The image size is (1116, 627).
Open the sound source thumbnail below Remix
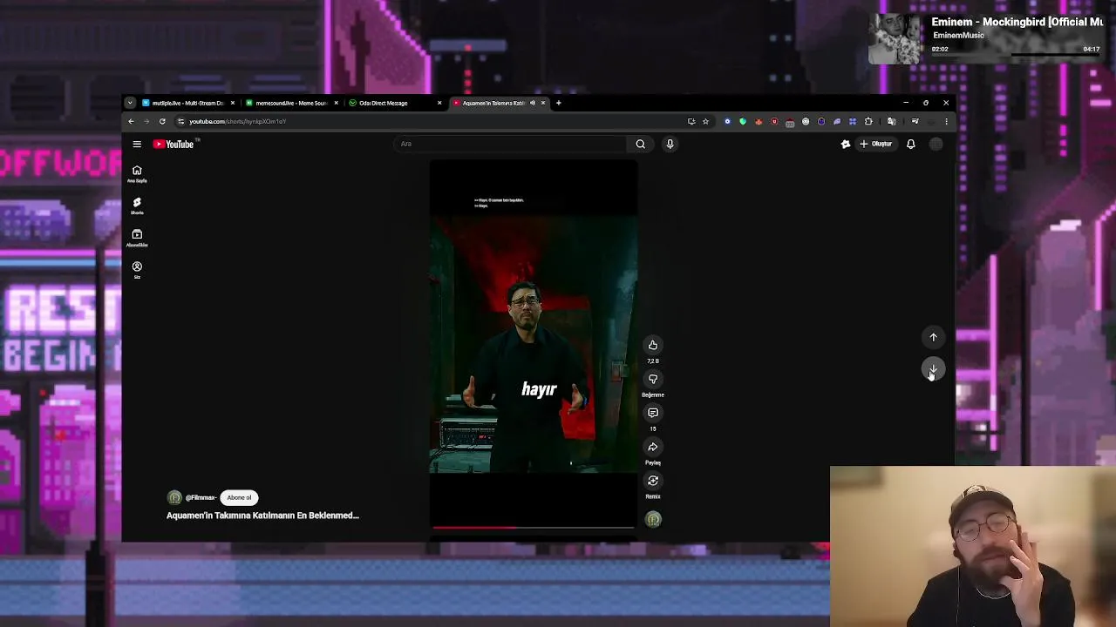tap(653, 519)
